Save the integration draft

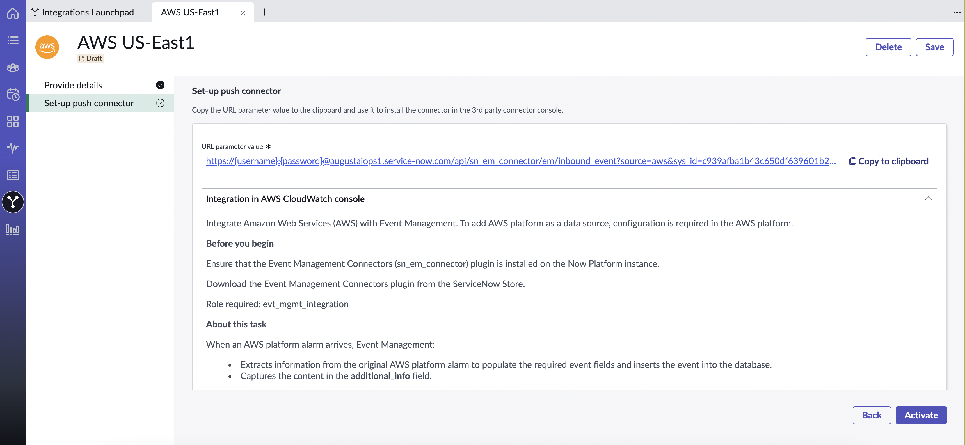point(934,47)
